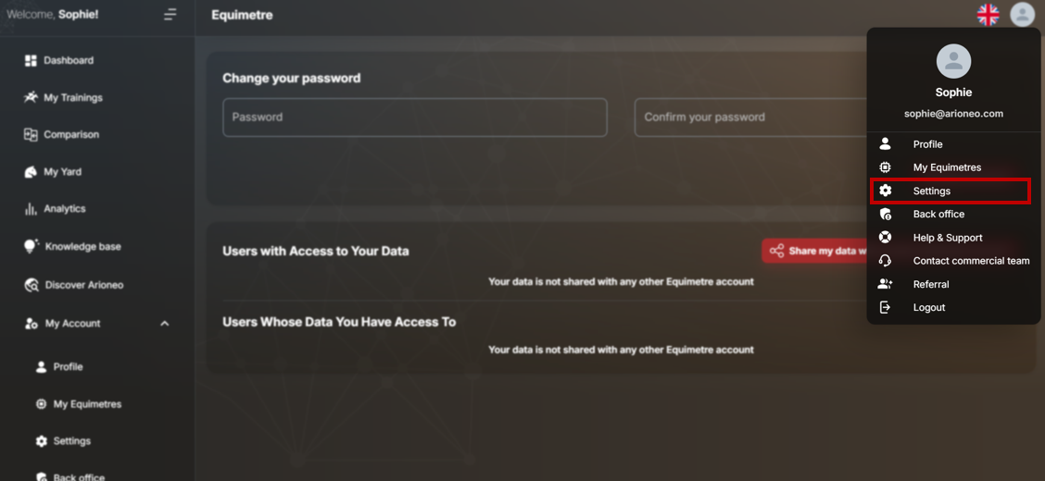Collapse the sidebar with hamburger icon

(170, 14)
